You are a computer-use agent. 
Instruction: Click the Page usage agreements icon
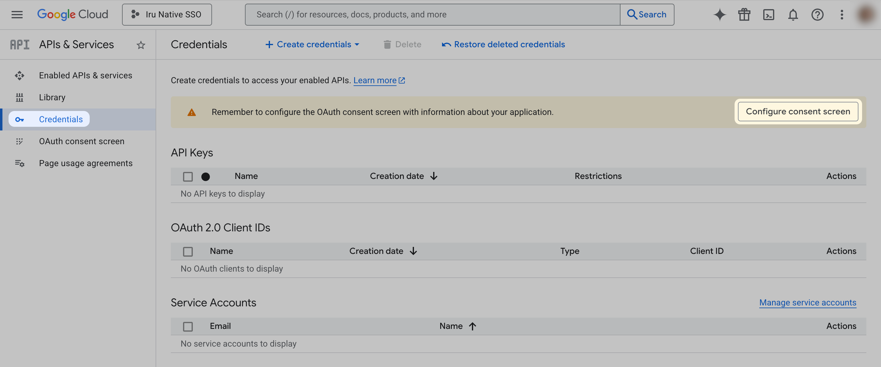[x=20, y=163]
